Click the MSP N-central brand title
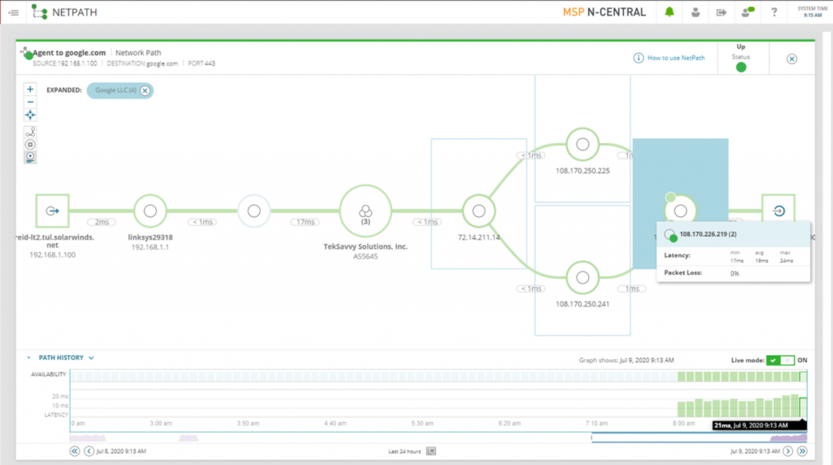Screen dimensions: 833x465 [604, 12]
